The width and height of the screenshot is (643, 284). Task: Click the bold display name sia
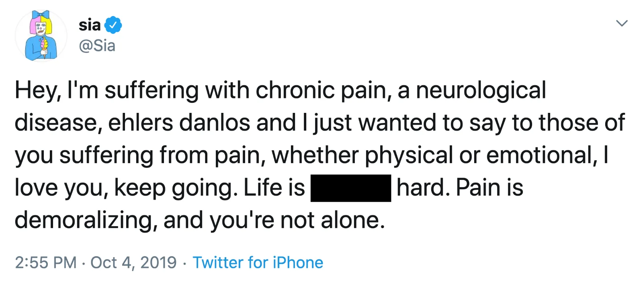(90, 25)
